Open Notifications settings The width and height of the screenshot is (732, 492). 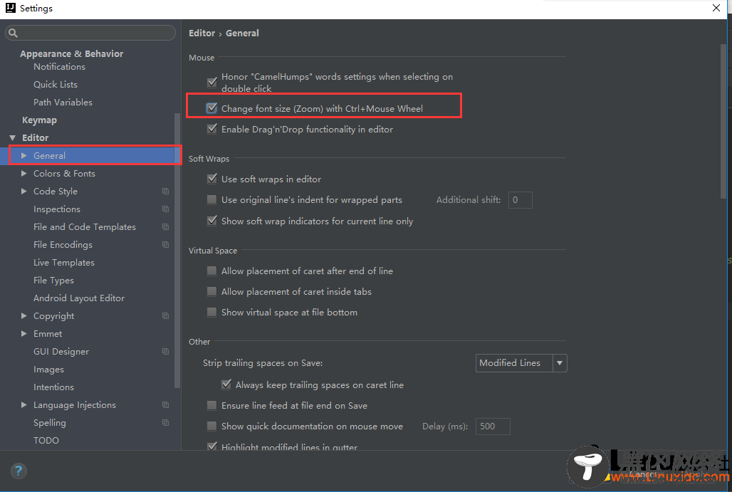59,67
